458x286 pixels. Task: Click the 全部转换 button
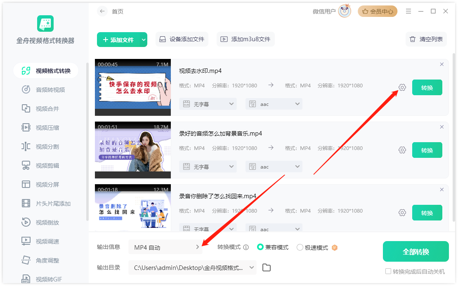coord(416,251)
